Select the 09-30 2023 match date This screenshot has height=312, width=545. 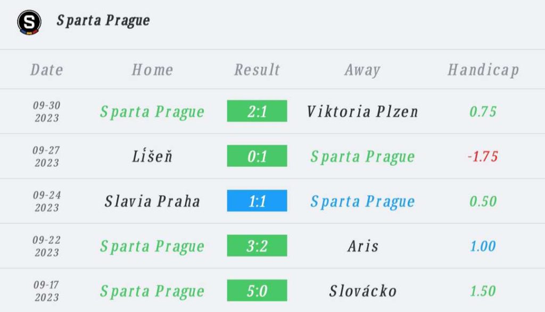click(x=47, y=111)
